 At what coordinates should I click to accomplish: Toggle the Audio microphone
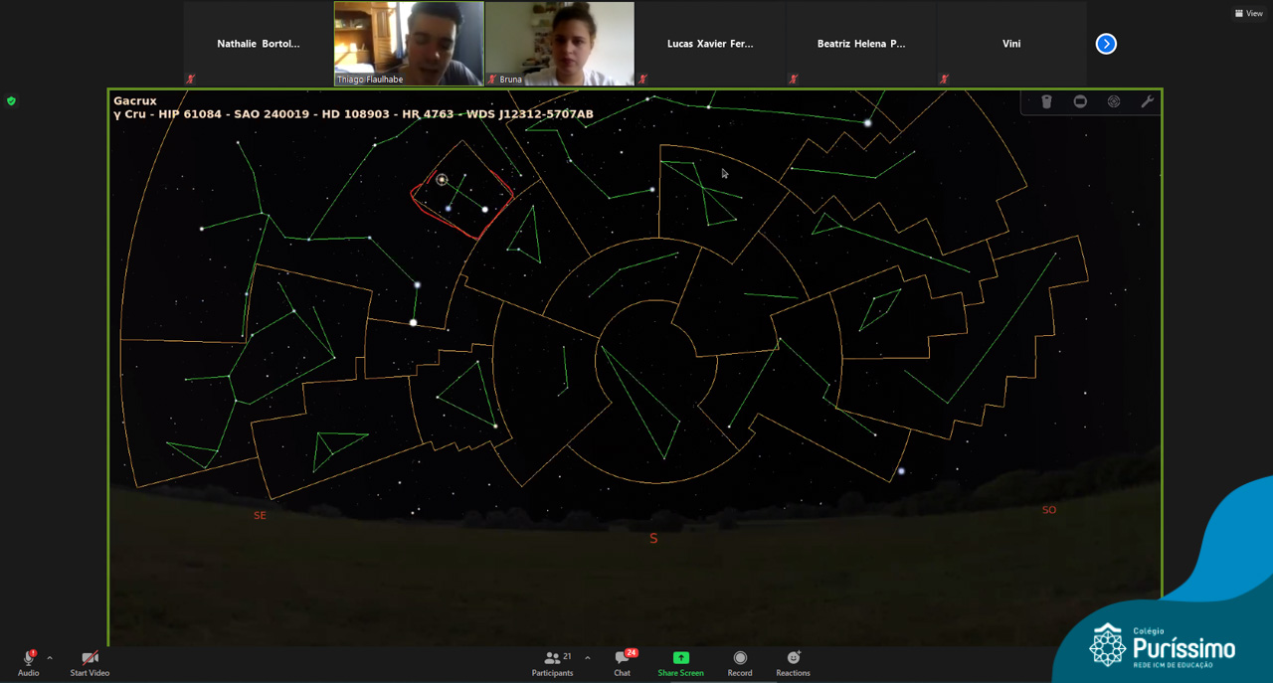(28, 662)
